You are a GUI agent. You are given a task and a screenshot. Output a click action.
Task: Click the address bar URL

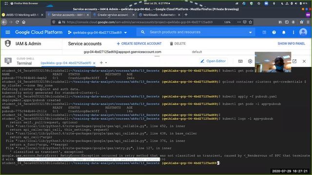click(x=140, y=22)
